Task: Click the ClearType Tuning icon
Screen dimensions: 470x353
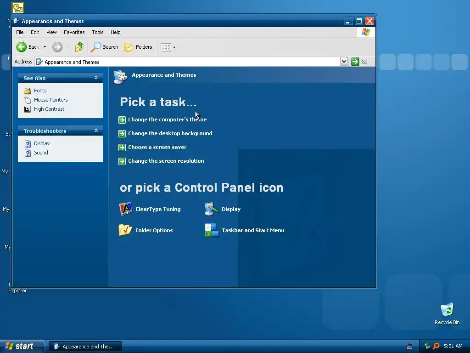Action: click(x=126, y=209)
